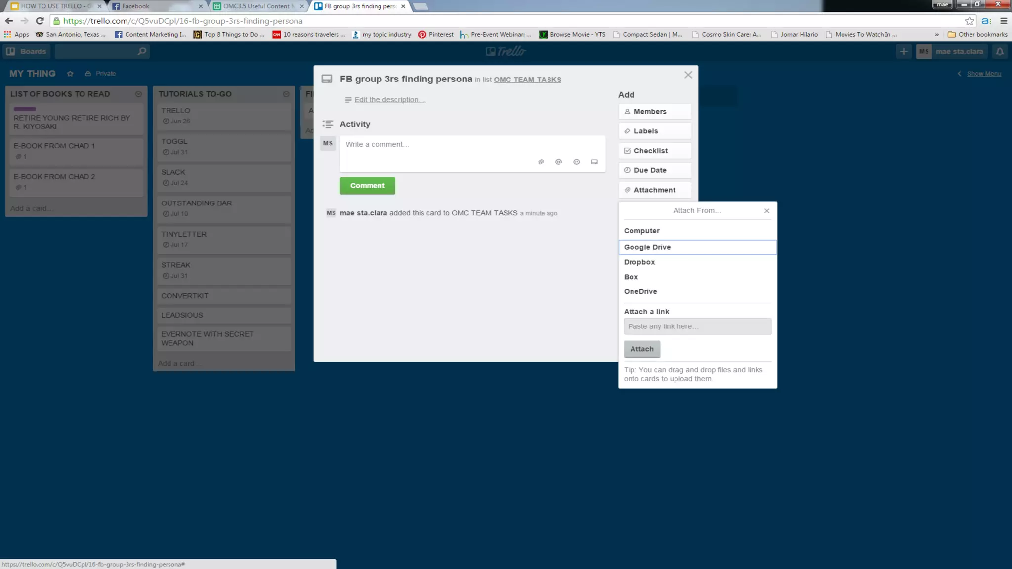This screenshot has width=1012, height=569.
Task: Open notifications bell icon in Trello header
Action: pos(1000,51)
